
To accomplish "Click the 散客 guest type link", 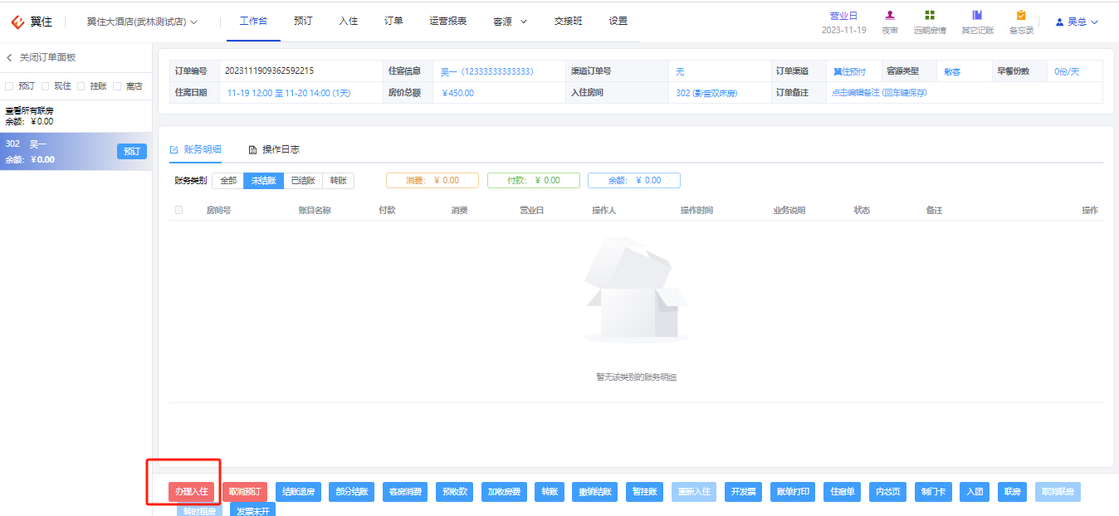I will coord(952,71).
